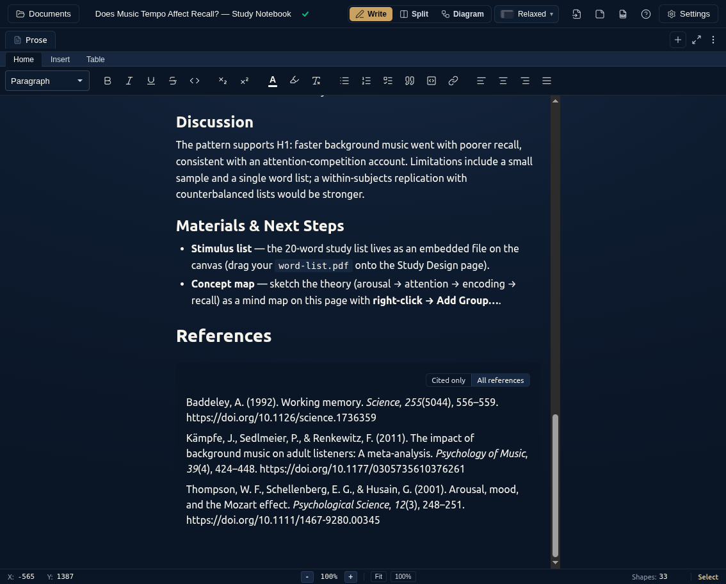Click the blank page document icon
Image resolution: width=726 pixels, height=584 pixels.
tap(600, 14)
